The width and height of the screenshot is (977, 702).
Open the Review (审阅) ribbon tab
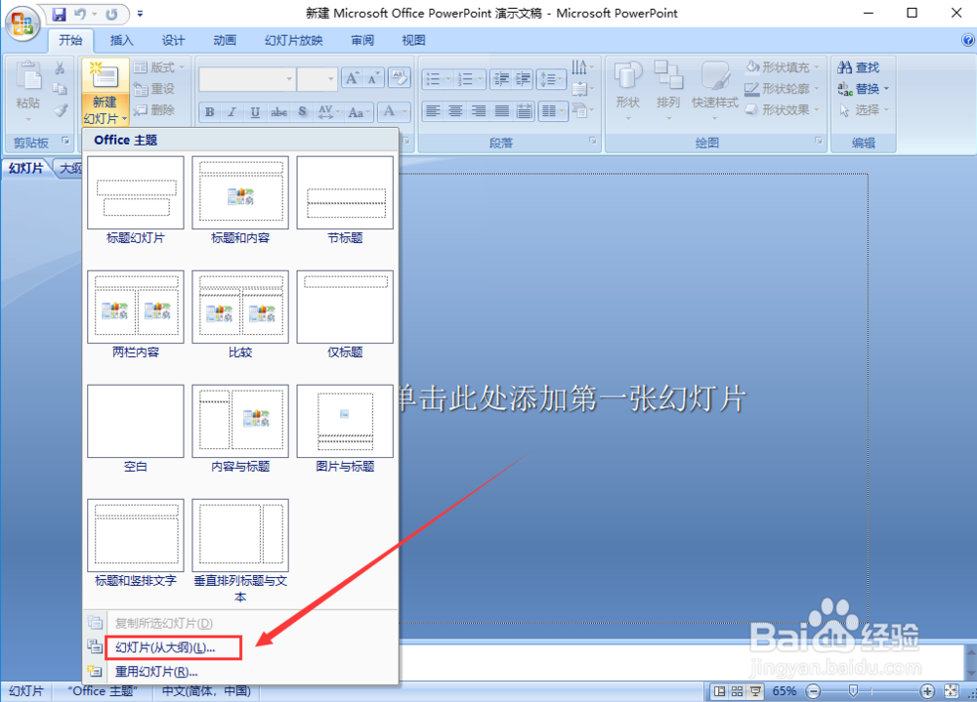click(x=362, y=40)
